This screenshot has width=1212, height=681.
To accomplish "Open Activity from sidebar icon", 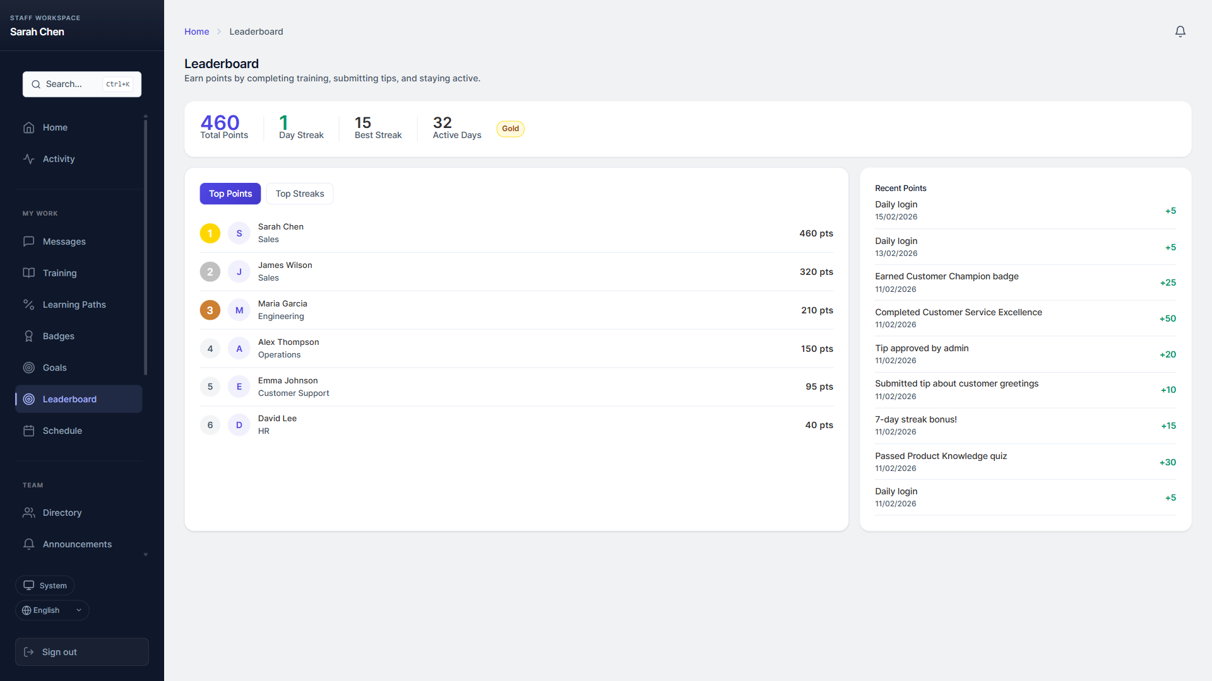I will coord(29,159).
